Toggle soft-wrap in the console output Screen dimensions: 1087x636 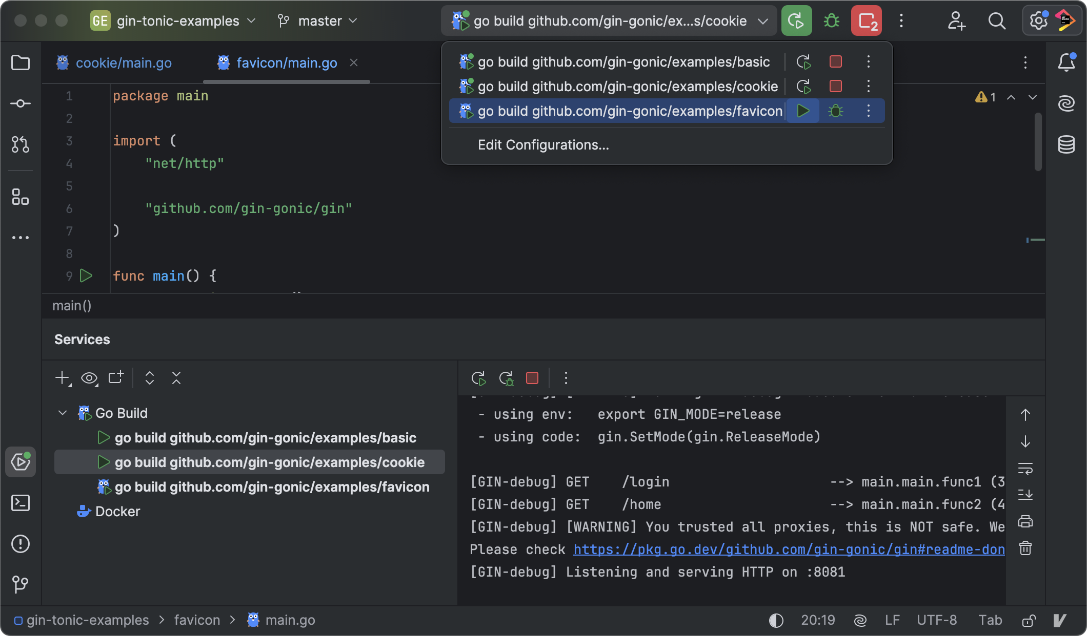[1025, 469]
